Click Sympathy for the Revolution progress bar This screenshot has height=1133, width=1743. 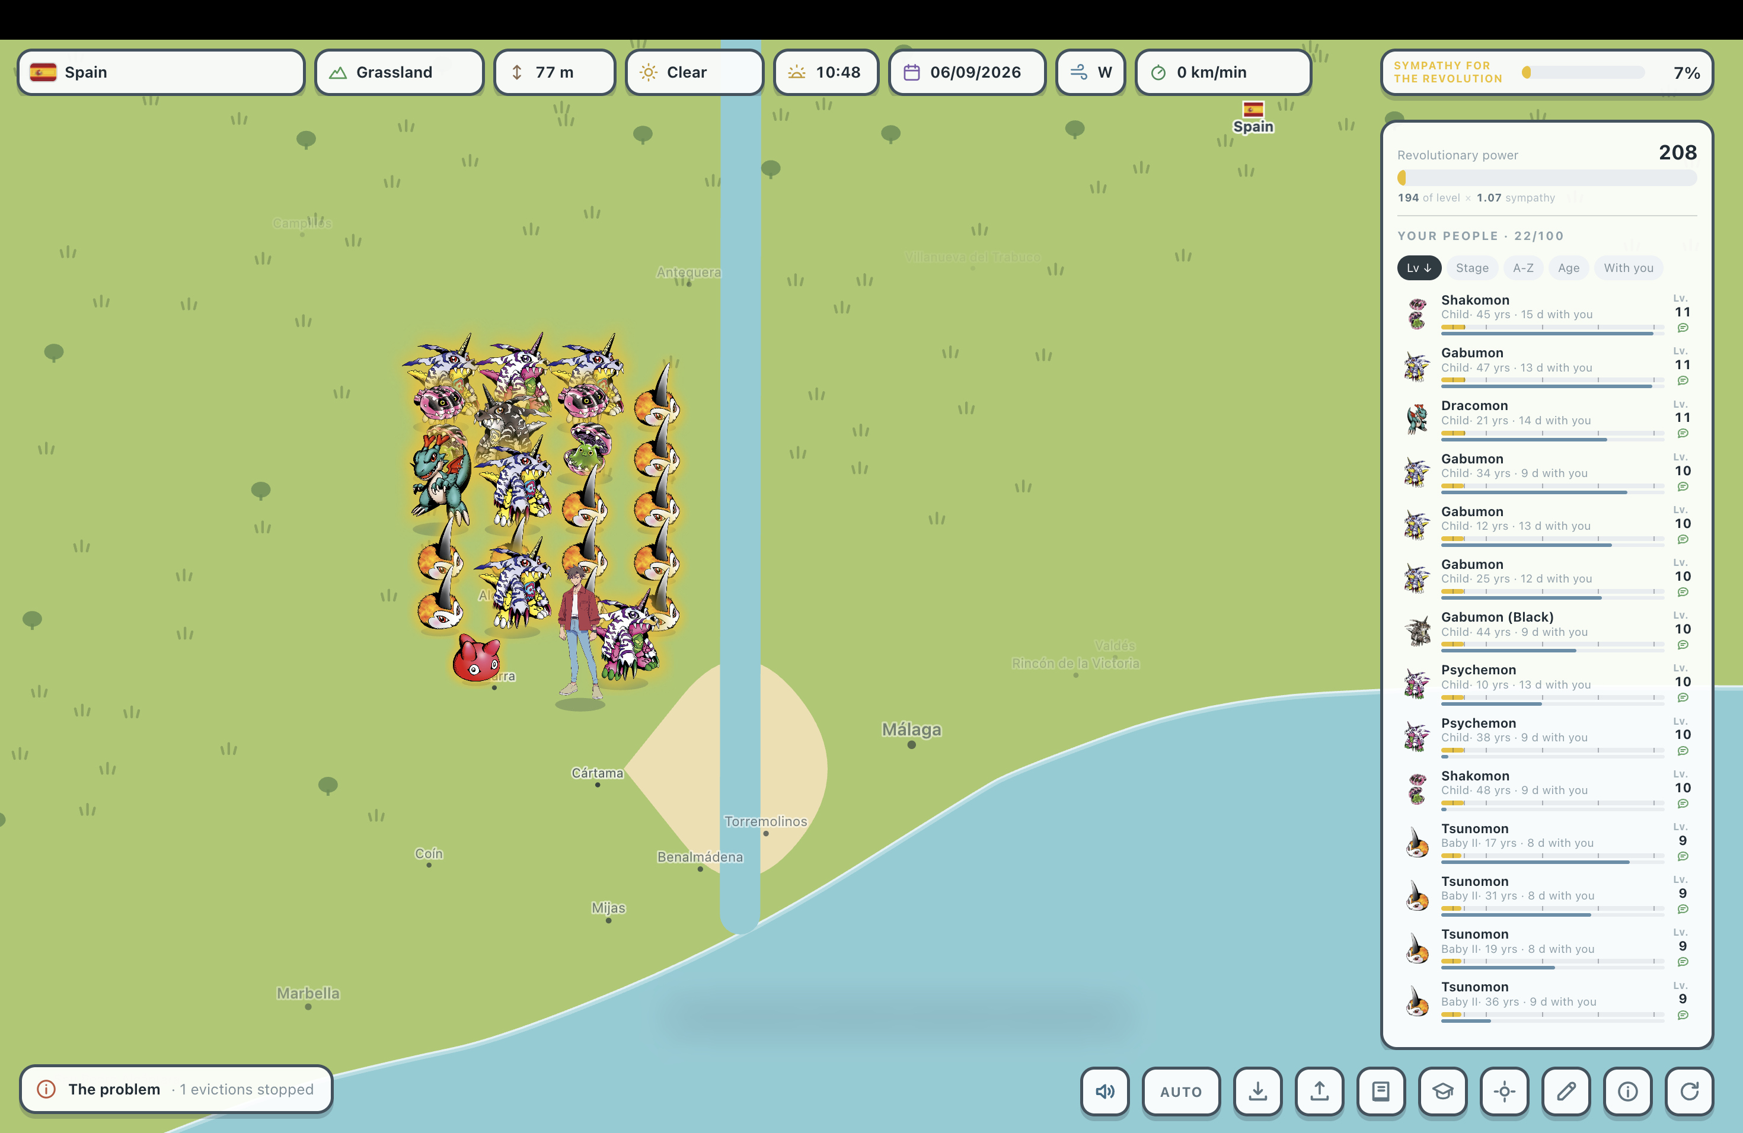pyautogui.click(x=1584, y=72)
